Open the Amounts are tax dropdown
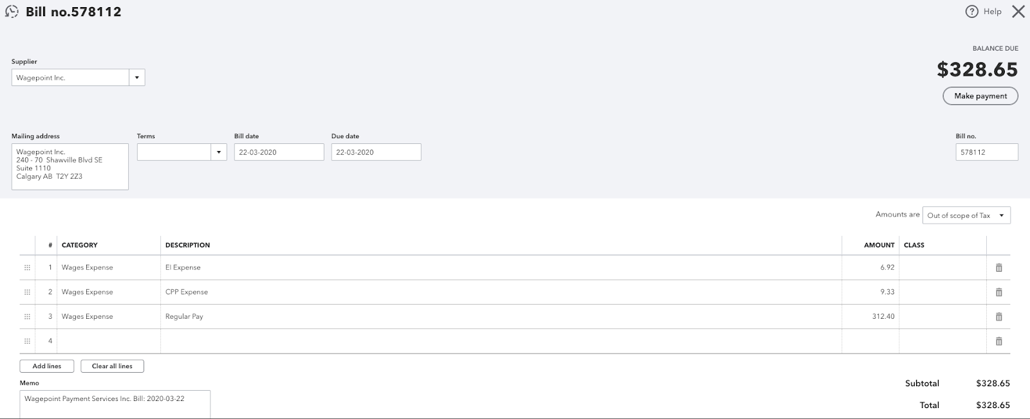The image size is (1030, 419). 966,215
